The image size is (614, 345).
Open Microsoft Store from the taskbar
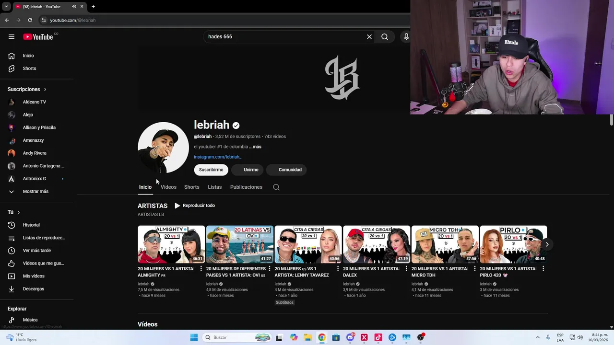tap(336, 337)
